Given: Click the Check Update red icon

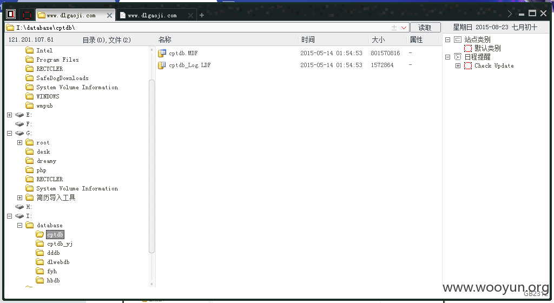Looking at the screenshot, I should (x=468, y=65).
